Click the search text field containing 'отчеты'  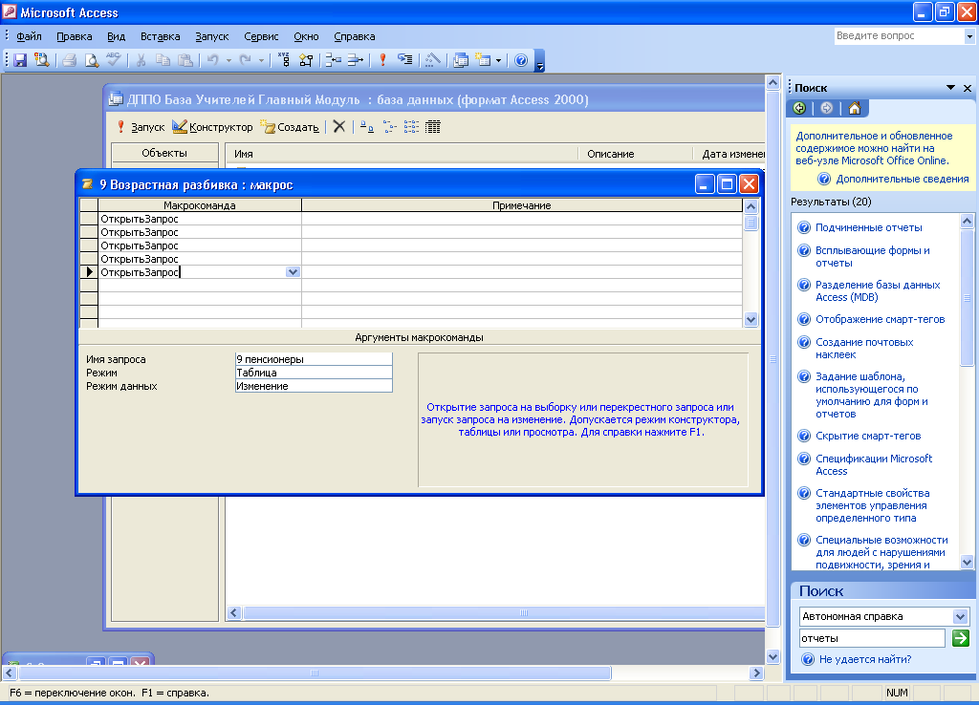[872, 638]
